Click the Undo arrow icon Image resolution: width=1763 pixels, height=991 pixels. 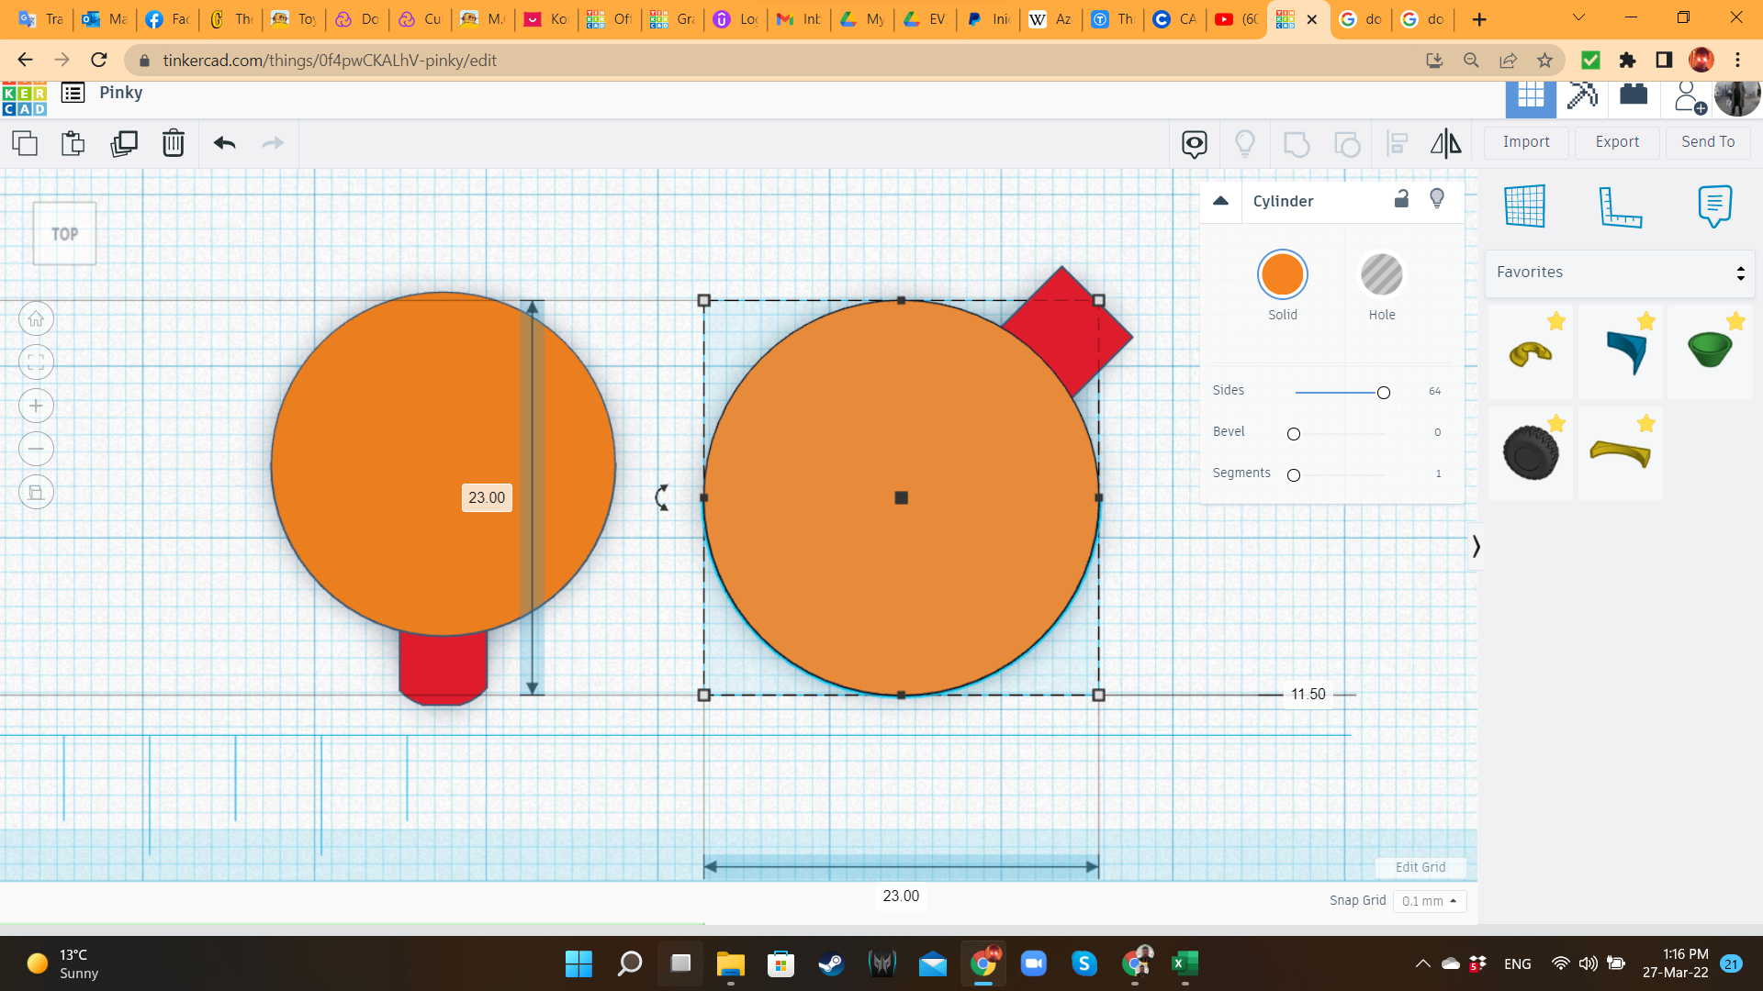(x=224, y=143)
